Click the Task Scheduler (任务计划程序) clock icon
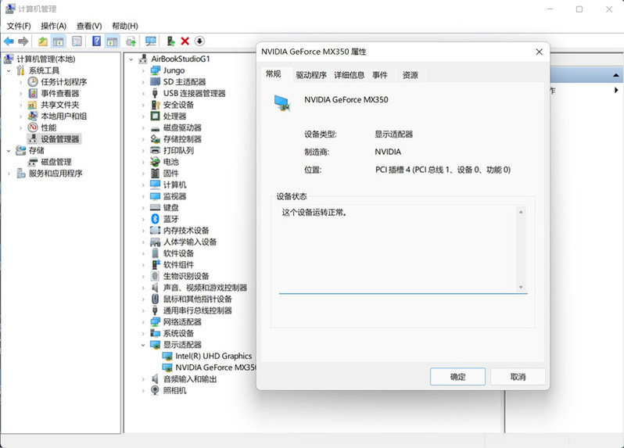 coord(33,81)
